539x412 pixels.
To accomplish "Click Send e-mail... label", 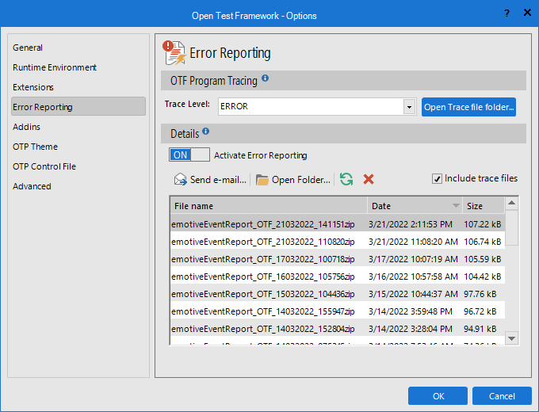I will (x=218, y=180).
